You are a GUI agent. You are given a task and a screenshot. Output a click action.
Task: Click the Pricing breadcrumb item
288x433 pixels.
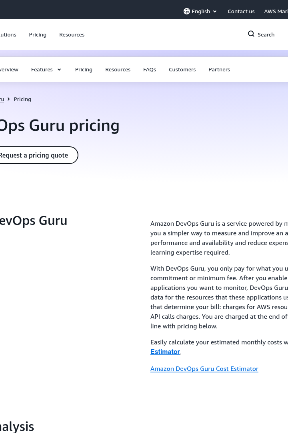(22, 99)
